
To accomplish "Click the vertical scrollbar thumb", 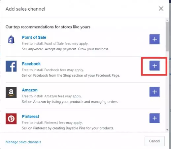I will (167, 36).
